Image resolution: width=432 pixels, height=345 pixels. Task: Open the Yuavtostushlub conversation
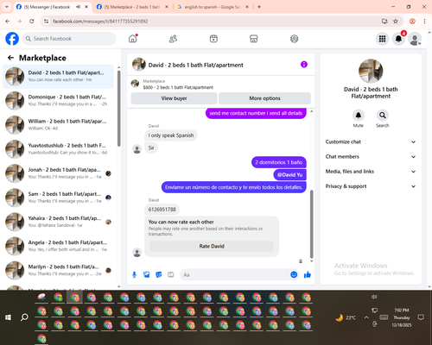coord(58,149)
